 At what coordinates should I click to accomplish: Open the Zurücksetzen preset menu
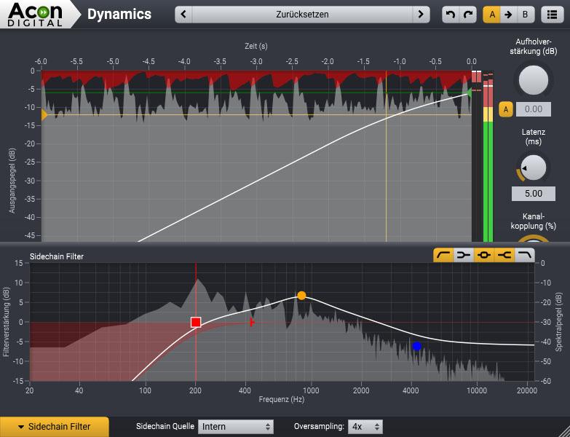tap(302, 15)
